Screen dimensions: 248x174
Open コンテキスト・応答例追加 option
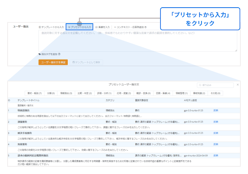tap(130, 27)
